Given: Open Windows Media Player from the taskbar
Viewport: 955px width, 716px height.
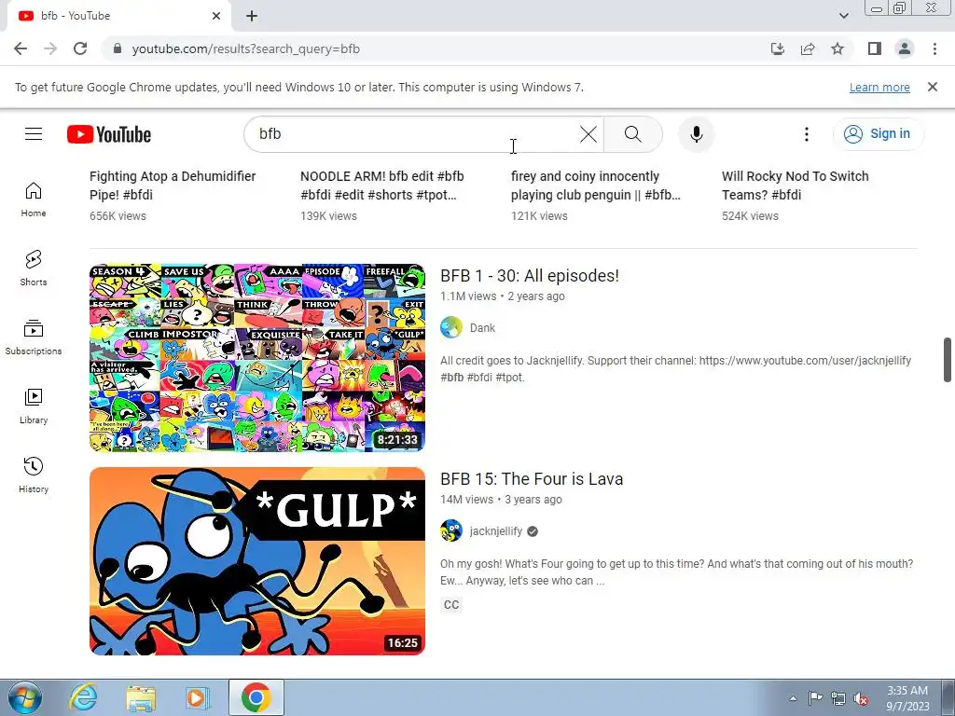Looking at the screenshot, I should 197,697.
